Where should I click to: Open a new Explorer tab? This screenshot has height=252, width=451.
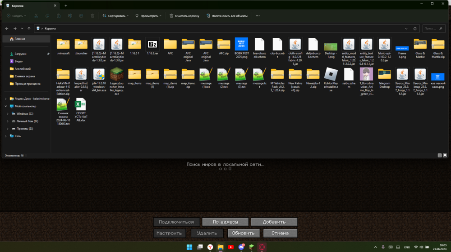(x=66, y=6)
